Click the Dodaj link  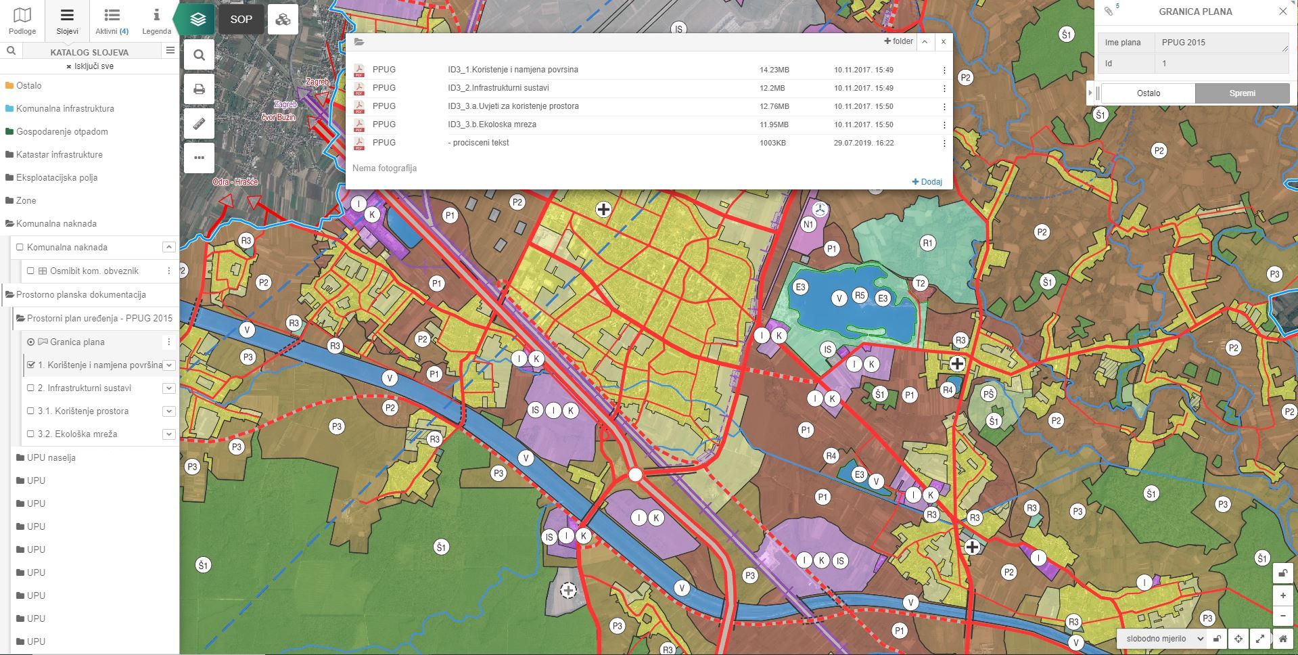pos(927,182)
